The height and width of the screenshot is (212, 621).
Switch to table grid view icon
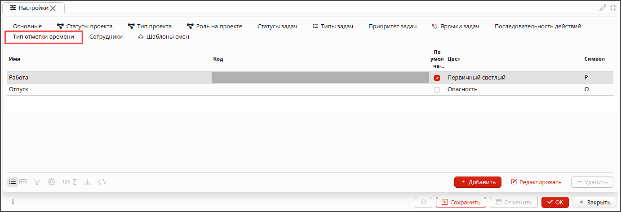(x=23, y=182)
